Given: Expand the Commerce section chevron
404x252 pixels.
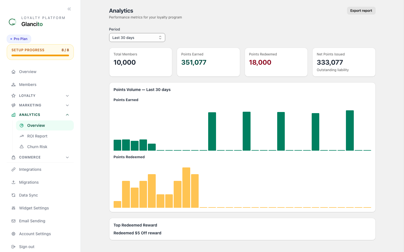Looking at the screenshot, I should point(67,157).
